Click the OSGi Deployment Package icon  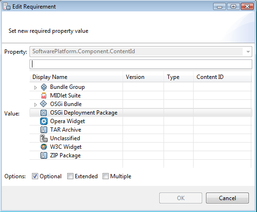pos(43,113)
